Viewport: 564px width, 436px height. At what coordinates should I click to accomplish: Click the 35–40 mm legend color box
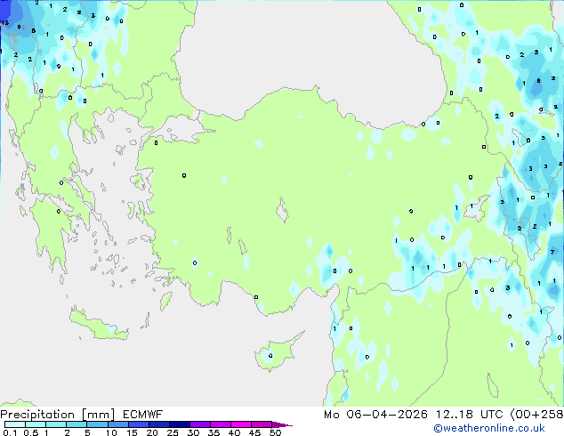[x=221, y=424]
